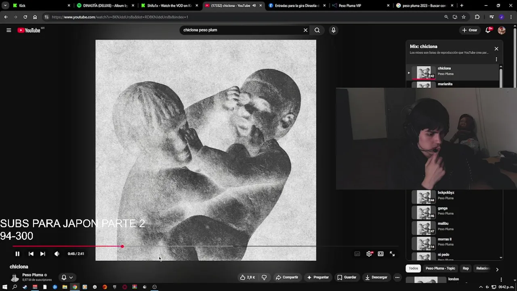Open the YouTube hamburger guide menu

pos(8,30)
